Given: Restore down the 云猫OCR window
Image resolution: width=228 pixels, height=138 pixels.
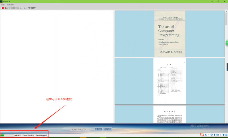Looking at the screenshot, I should (218, 1).
